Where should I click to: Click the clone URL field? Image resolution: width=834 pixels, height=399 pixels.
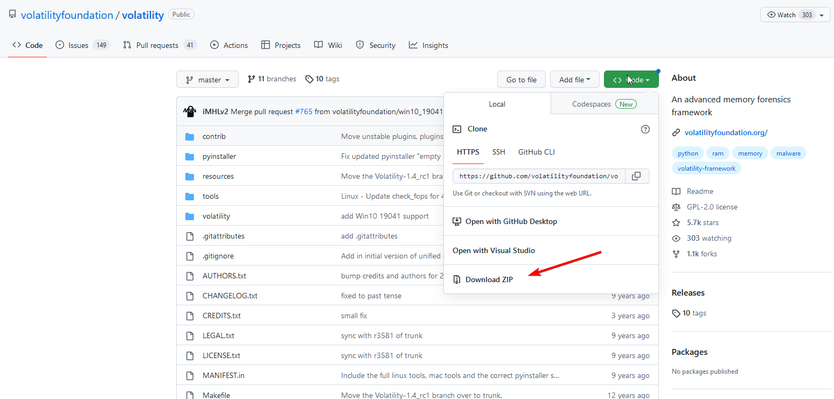(539, 176)
